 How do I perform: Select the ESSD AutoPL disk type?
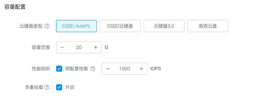76,26
